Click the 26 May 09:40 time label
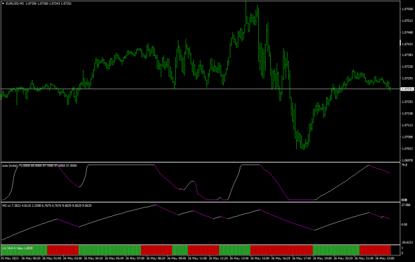The height and width of the screenshot is (262, 415). (177, 258)
